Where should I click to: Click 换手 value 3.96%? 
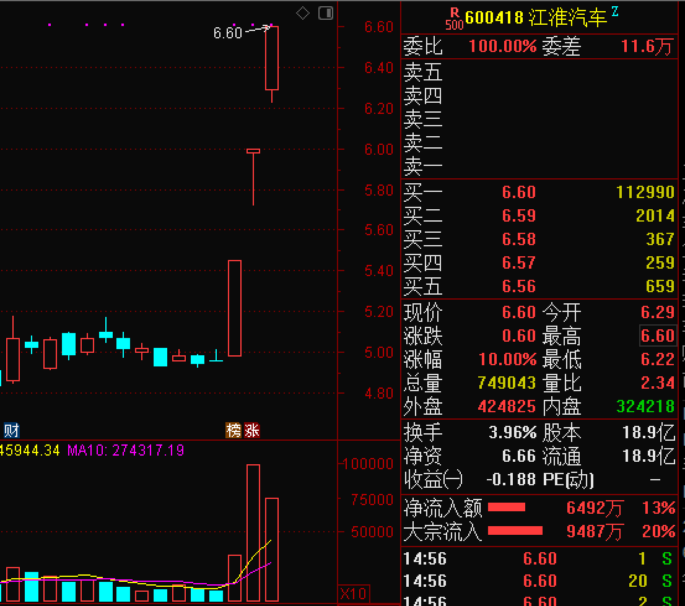pos(512,432)
